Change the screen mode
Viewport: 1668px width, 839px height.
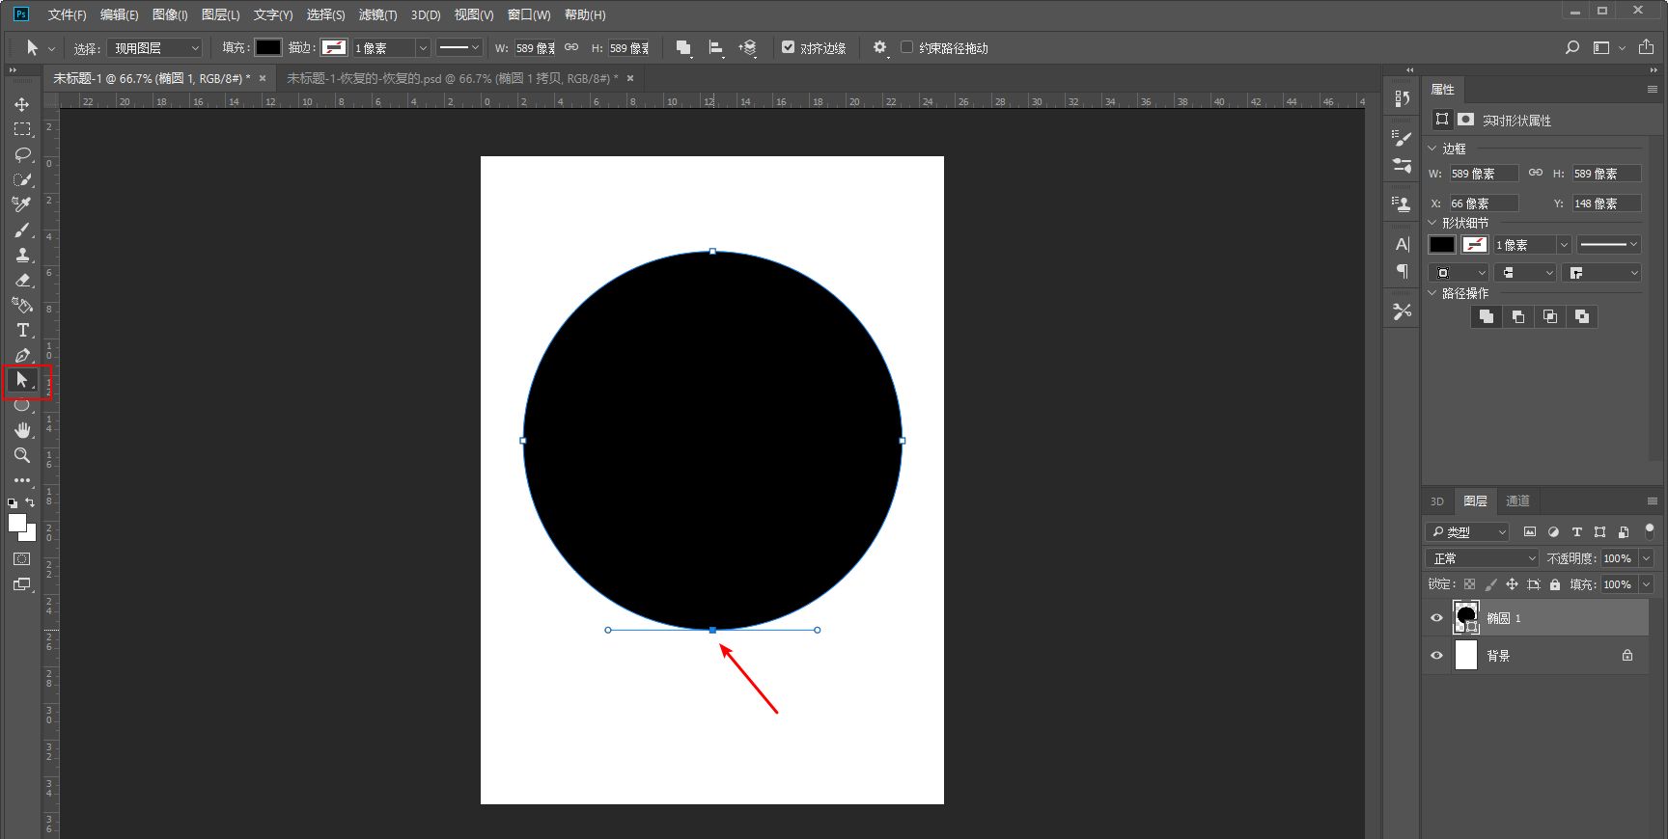click(22, 584)
